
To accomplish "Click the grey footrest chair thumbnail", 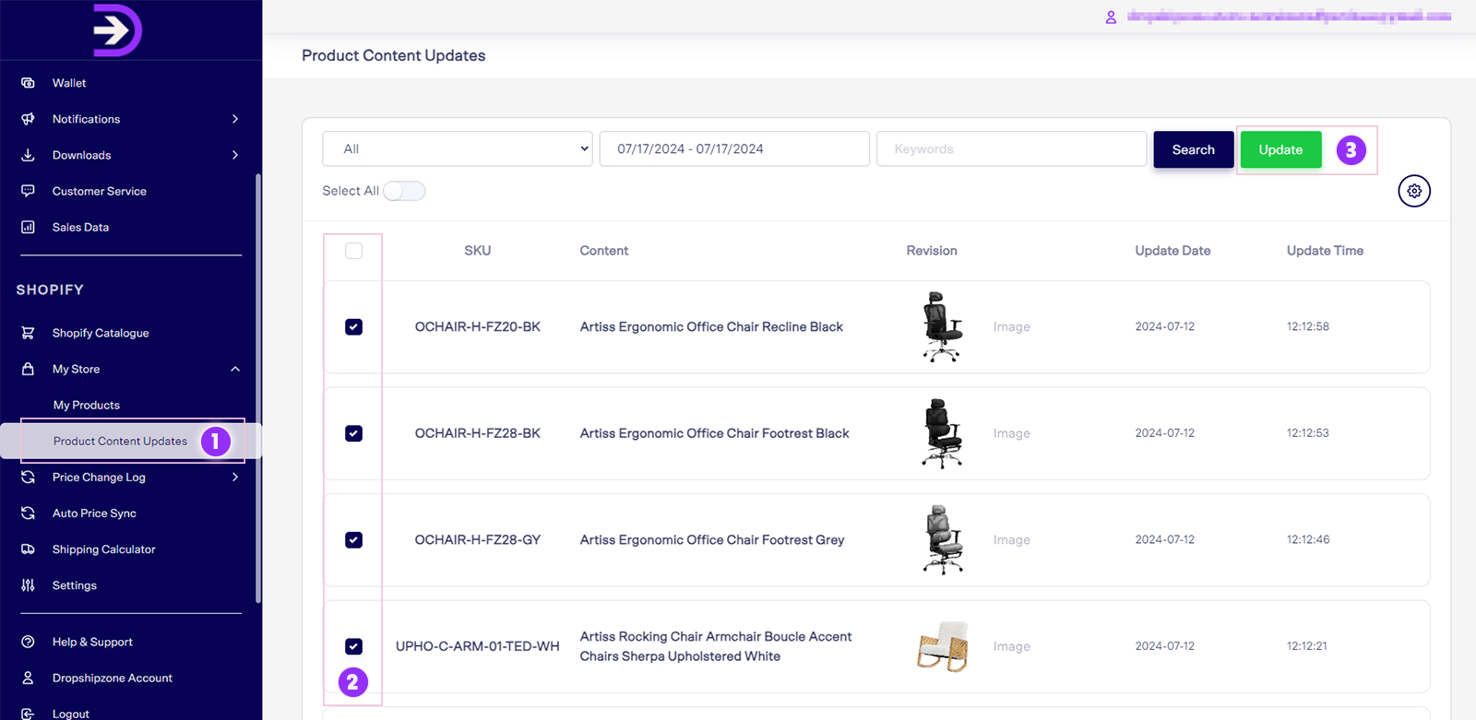I will pos(942,539).
